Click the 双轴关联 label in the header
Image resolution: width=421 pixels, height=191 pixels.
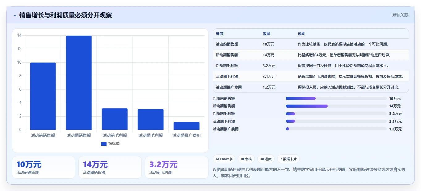(x=400, y=15)
